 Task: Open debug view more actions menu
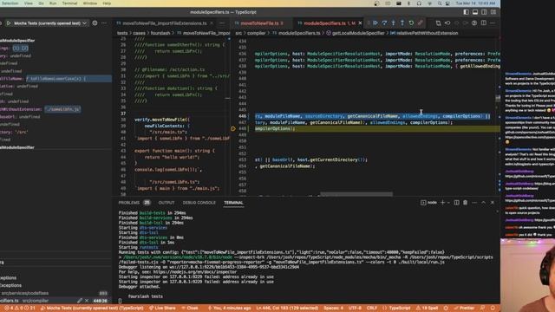point(104,23)
